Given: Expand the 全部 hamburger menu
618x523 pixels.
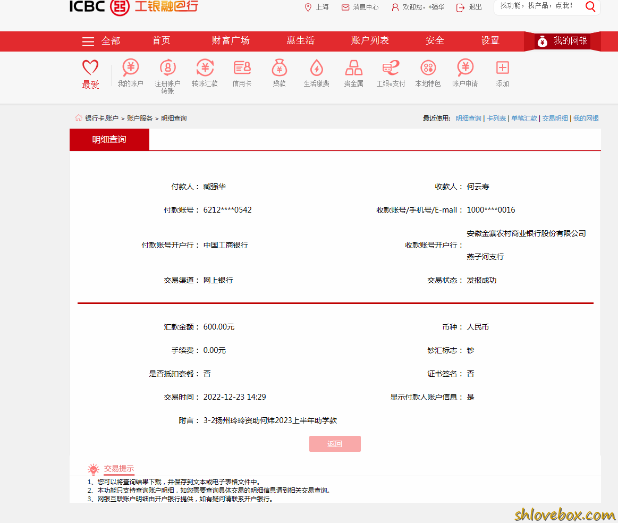Looking at the screenshot, I should 88,41.
